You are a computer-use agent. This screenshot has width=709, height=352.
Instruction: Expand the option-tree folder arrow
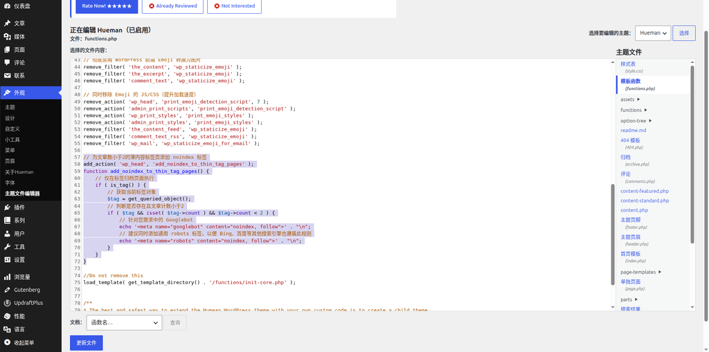click(650, 120)
